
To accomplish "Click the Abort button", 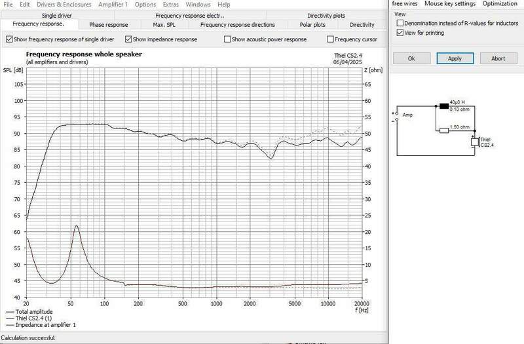I will [498, 58].
